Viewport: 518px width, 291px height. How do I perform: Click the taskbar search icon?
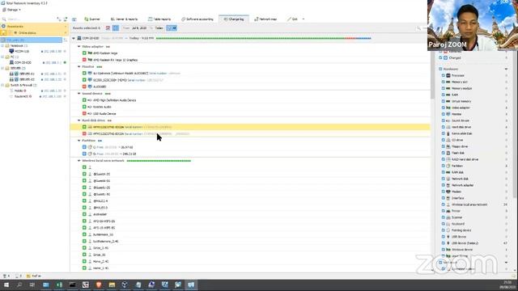pyautogui.click(x=19, y=285)
